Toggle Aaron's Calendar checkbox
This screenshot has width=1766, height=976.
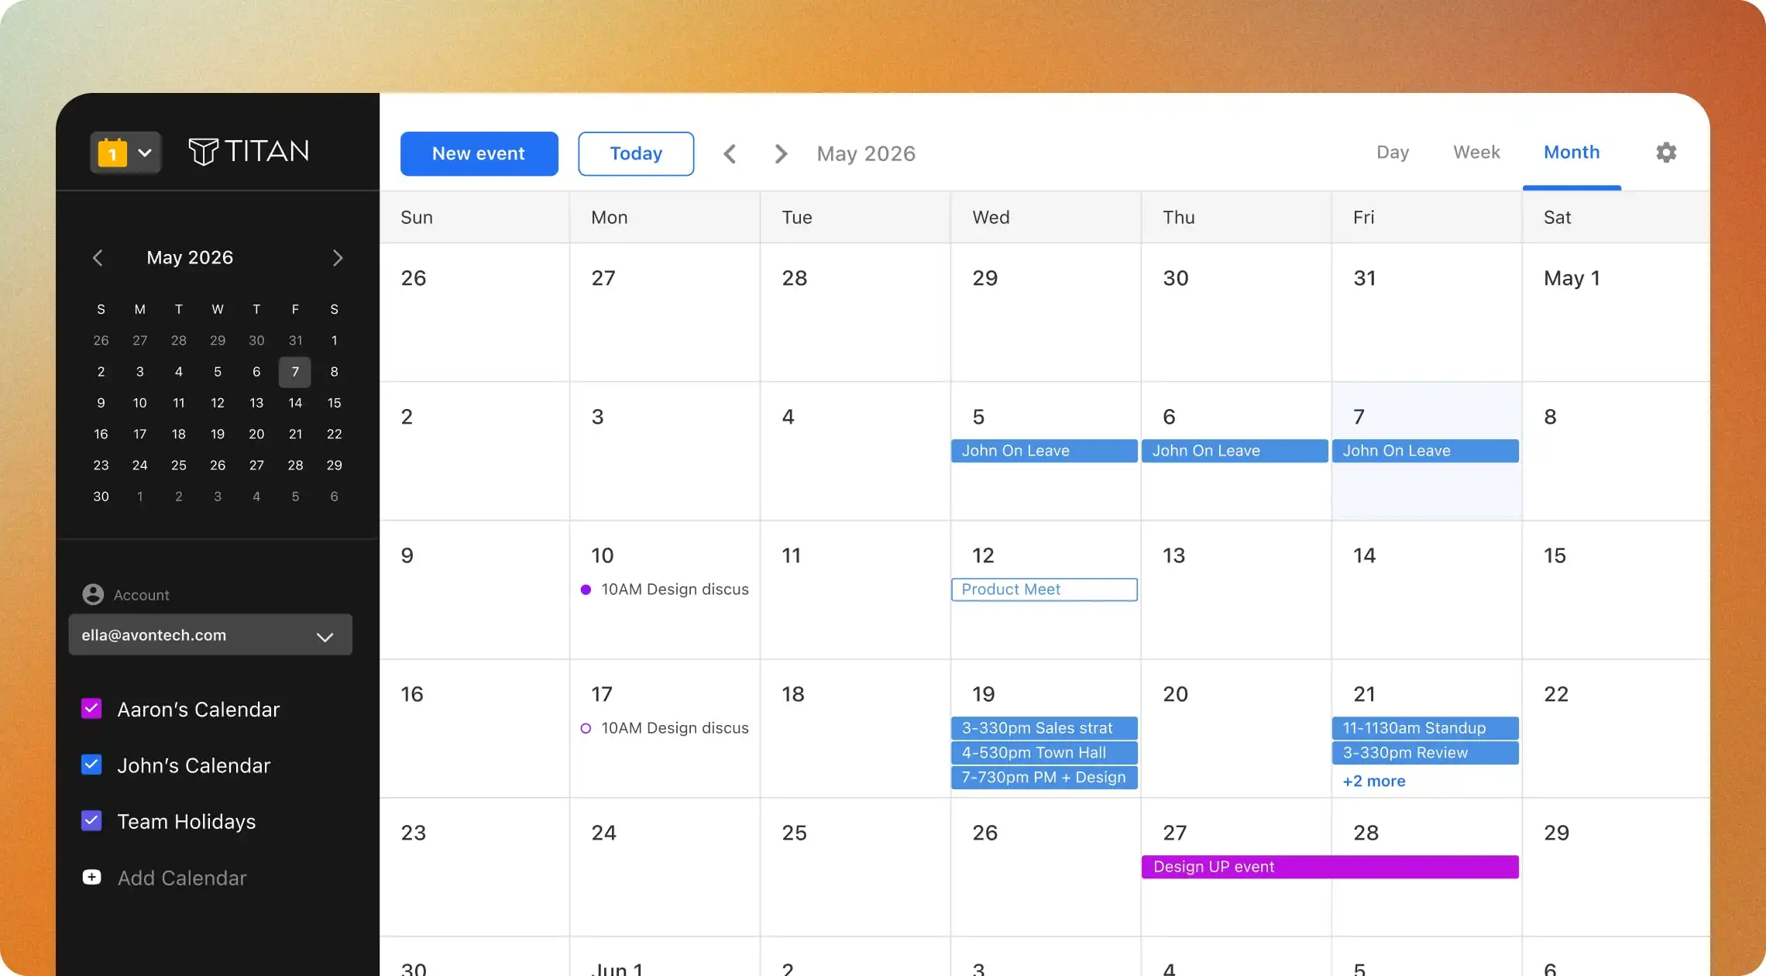coord(91,709)
